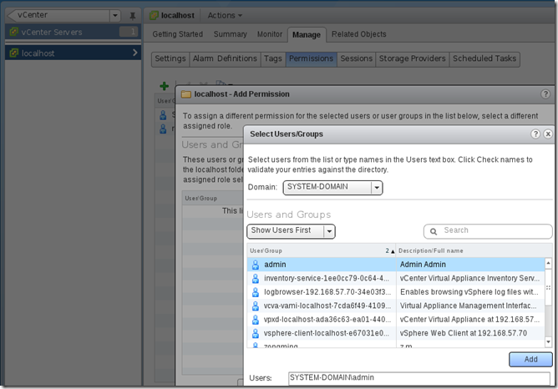Image resolution: width=558 pixels, height=389 pixels.
Task: Switch to the Monitor tab
Action: 270,34
